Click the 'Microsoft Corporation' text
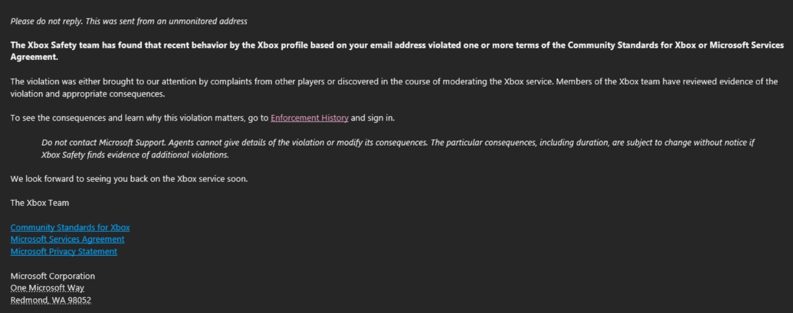The image size is (793, 313). pos(52,276)
